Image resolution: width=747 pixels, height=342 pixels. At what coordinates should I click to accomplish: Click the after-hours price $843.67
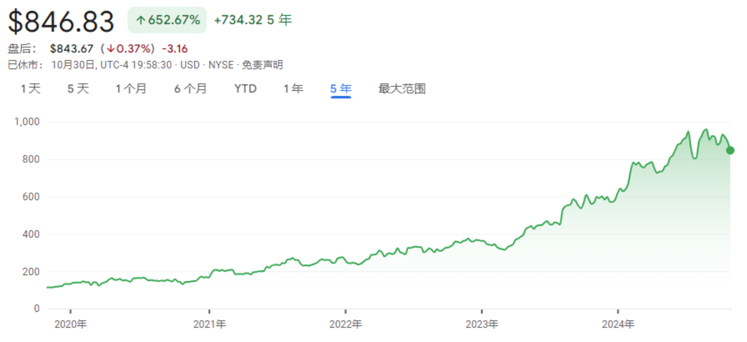click(x=72, y=49)
